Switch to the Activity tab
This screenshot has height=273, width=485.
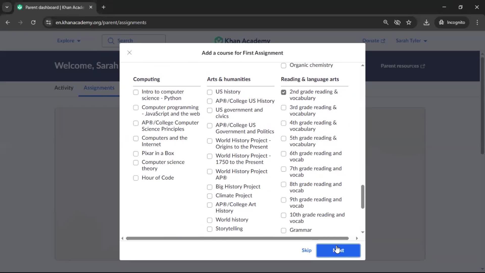tap(64, 88)
